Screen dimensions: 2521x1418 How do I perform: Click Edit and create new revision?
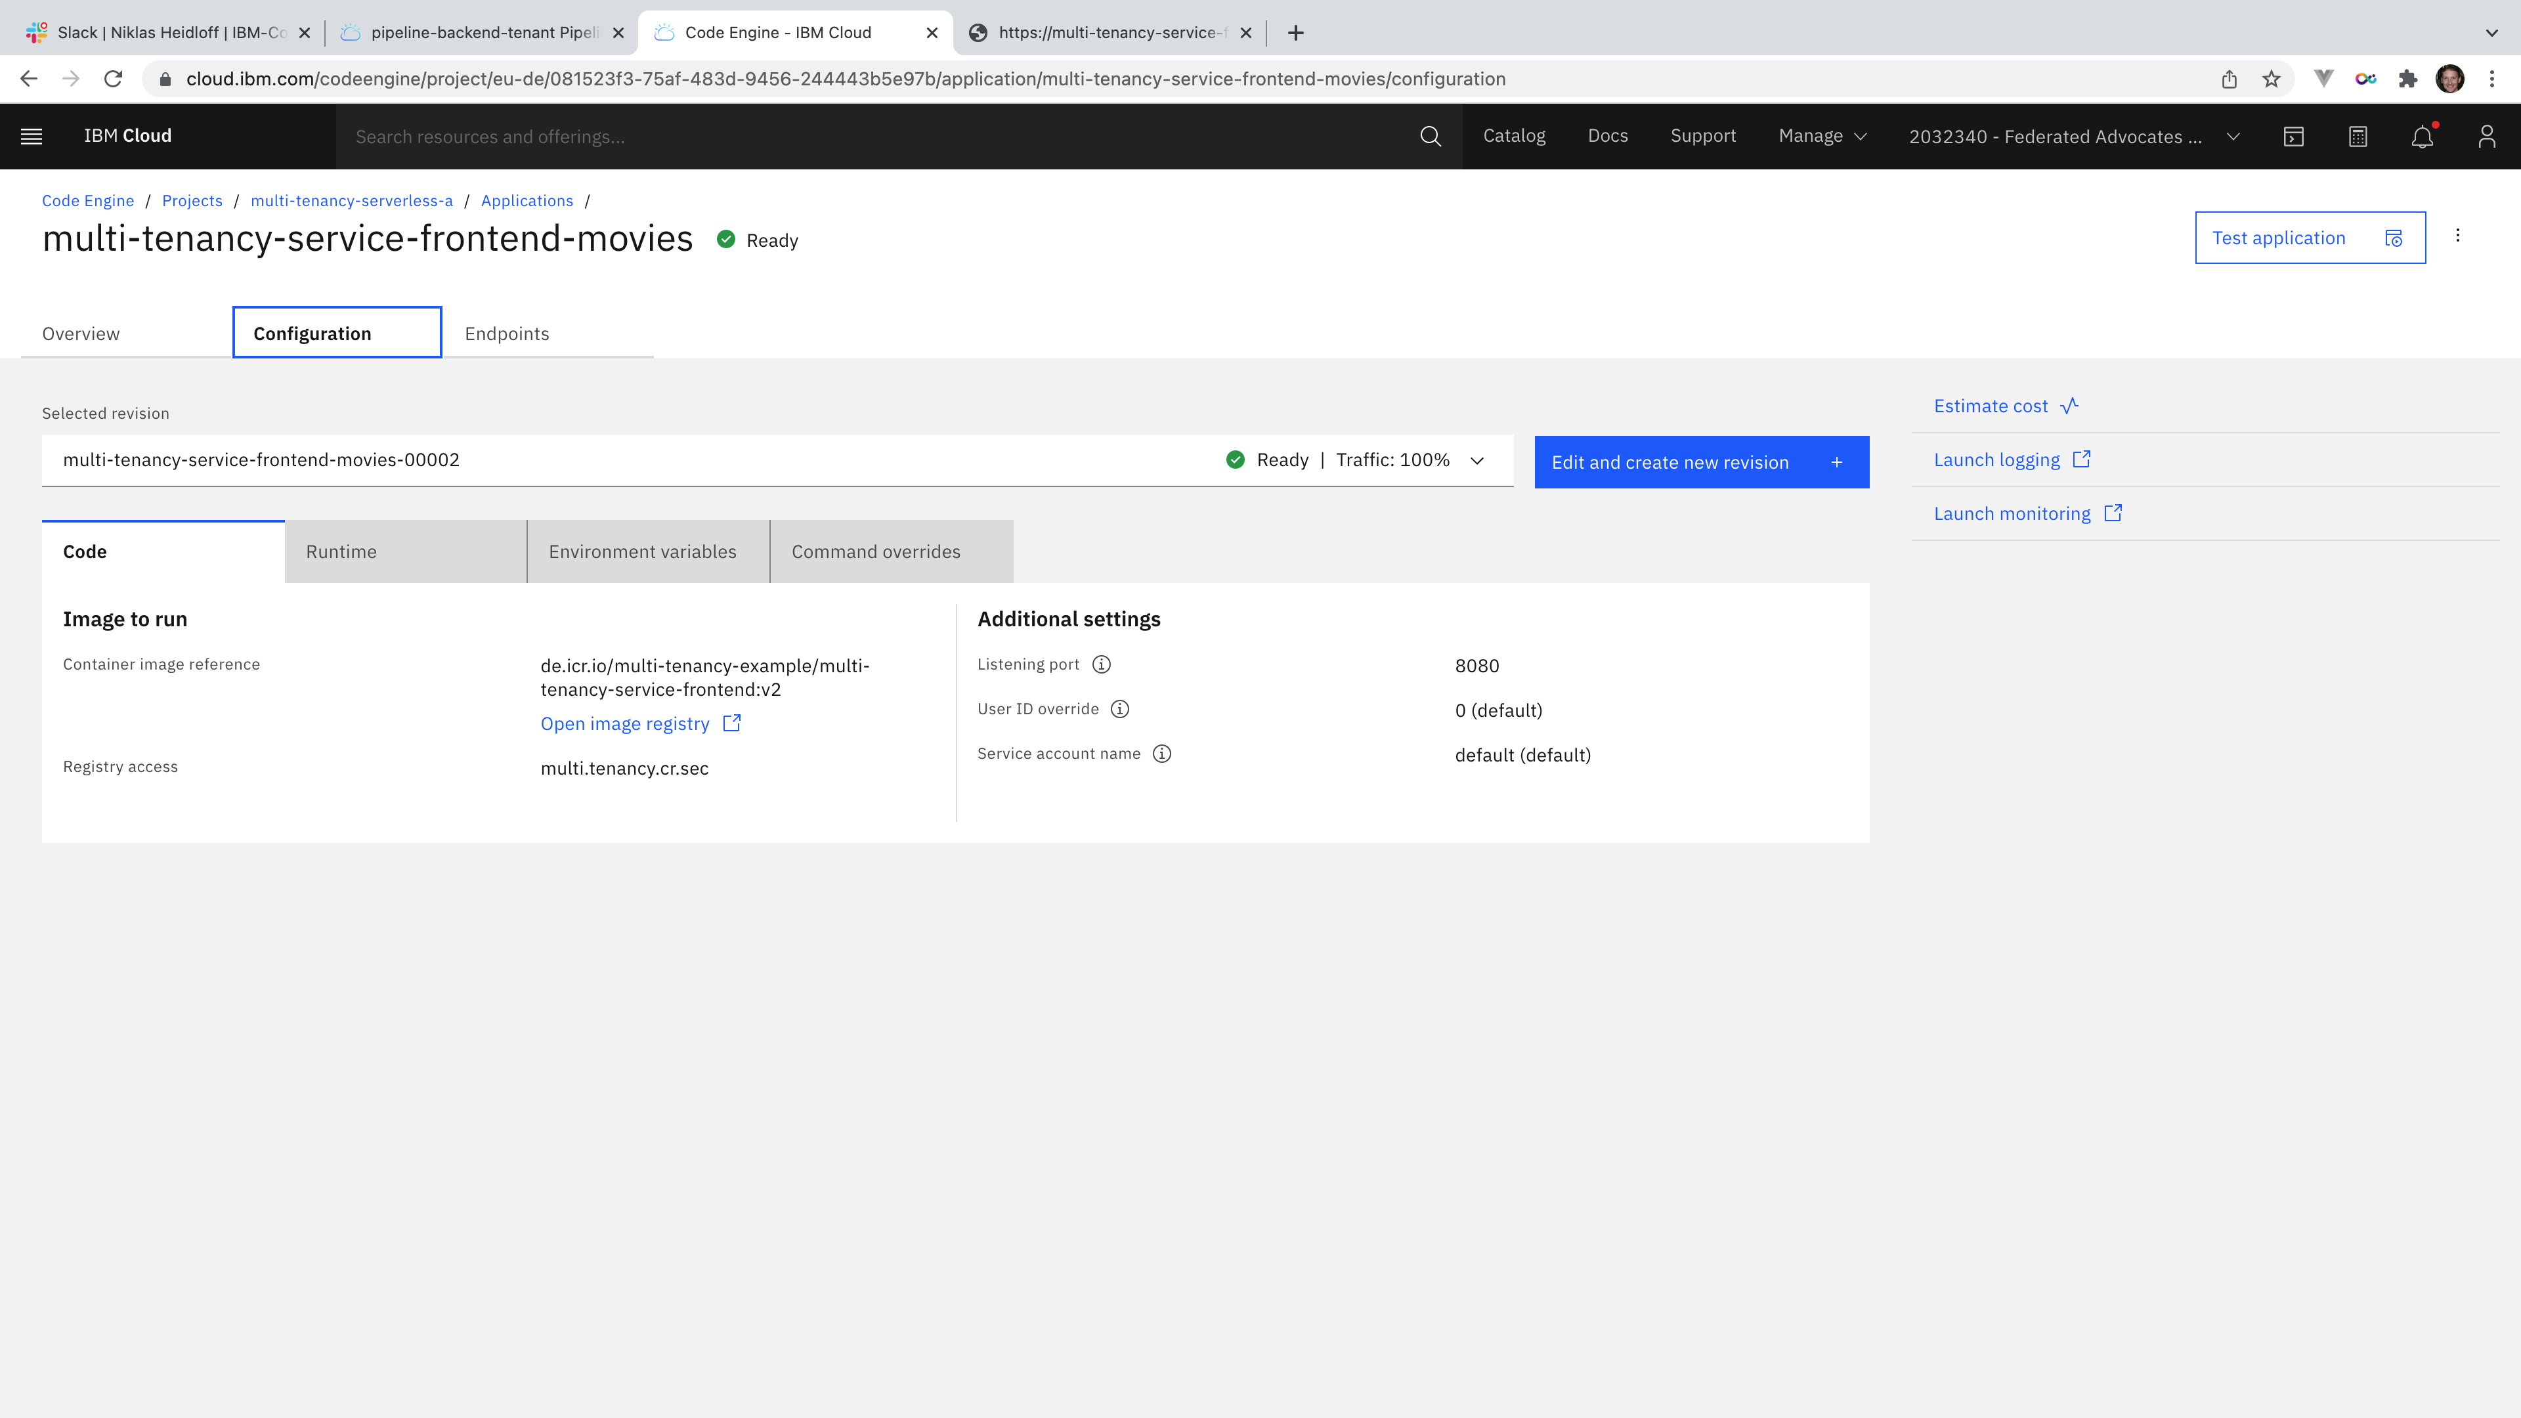(1701, 462)
